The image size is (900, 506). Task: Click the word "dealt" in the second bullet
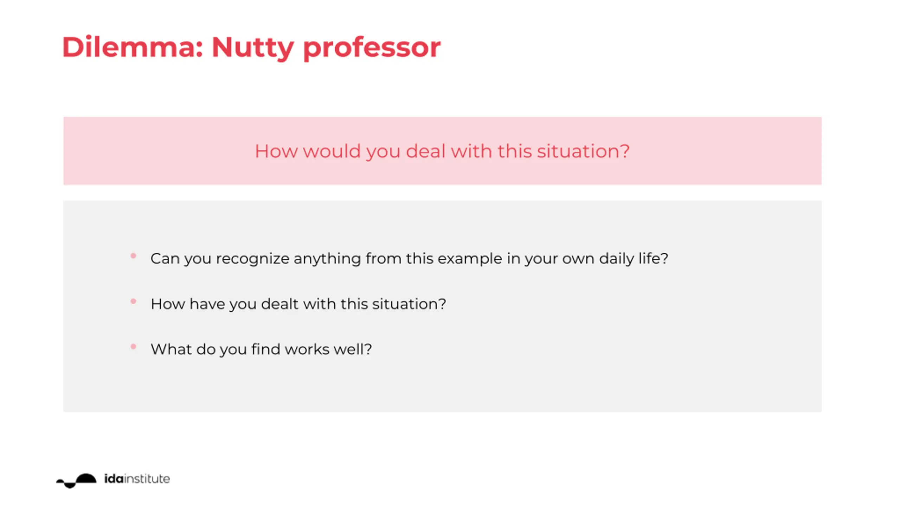point(280,304)
